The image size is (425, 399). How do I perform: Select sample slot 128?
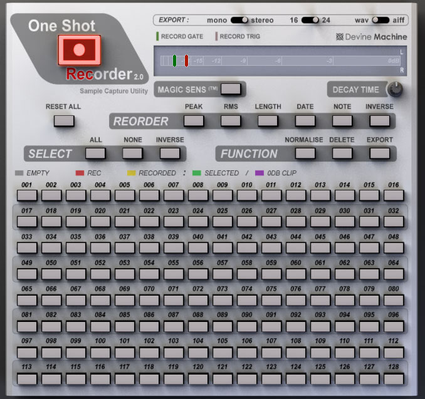coord(394,378)
